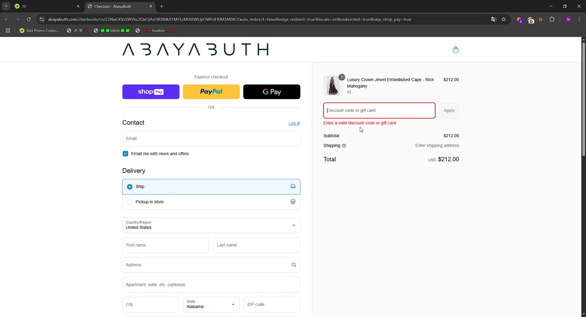Click the shipping help question mark icon
This screenshot has height=317, width=586.
[344, 146]
